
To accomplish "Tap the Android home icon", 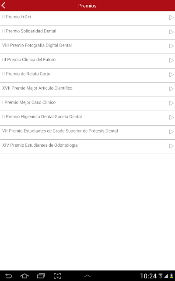I will [x=24, y=276].
